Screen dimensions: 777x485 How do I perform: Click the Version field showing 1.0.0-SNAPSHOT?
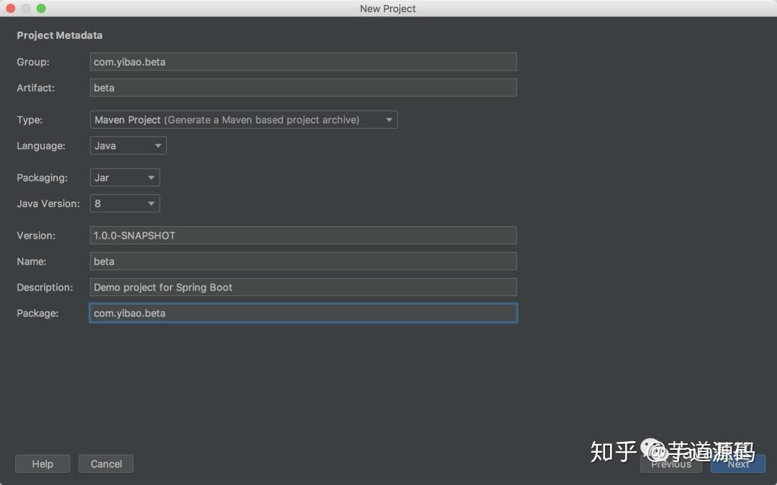click(302, 235)
